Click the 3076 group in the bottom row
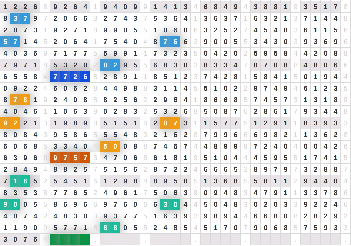 tap(20, 239)
